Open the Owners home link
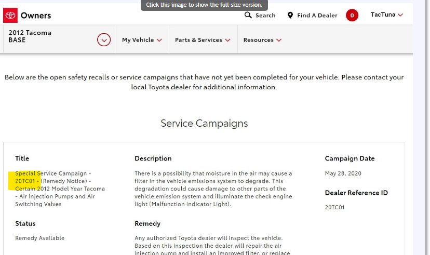The height and width of the screenshot is (255, 430). (x=36, y=16)
